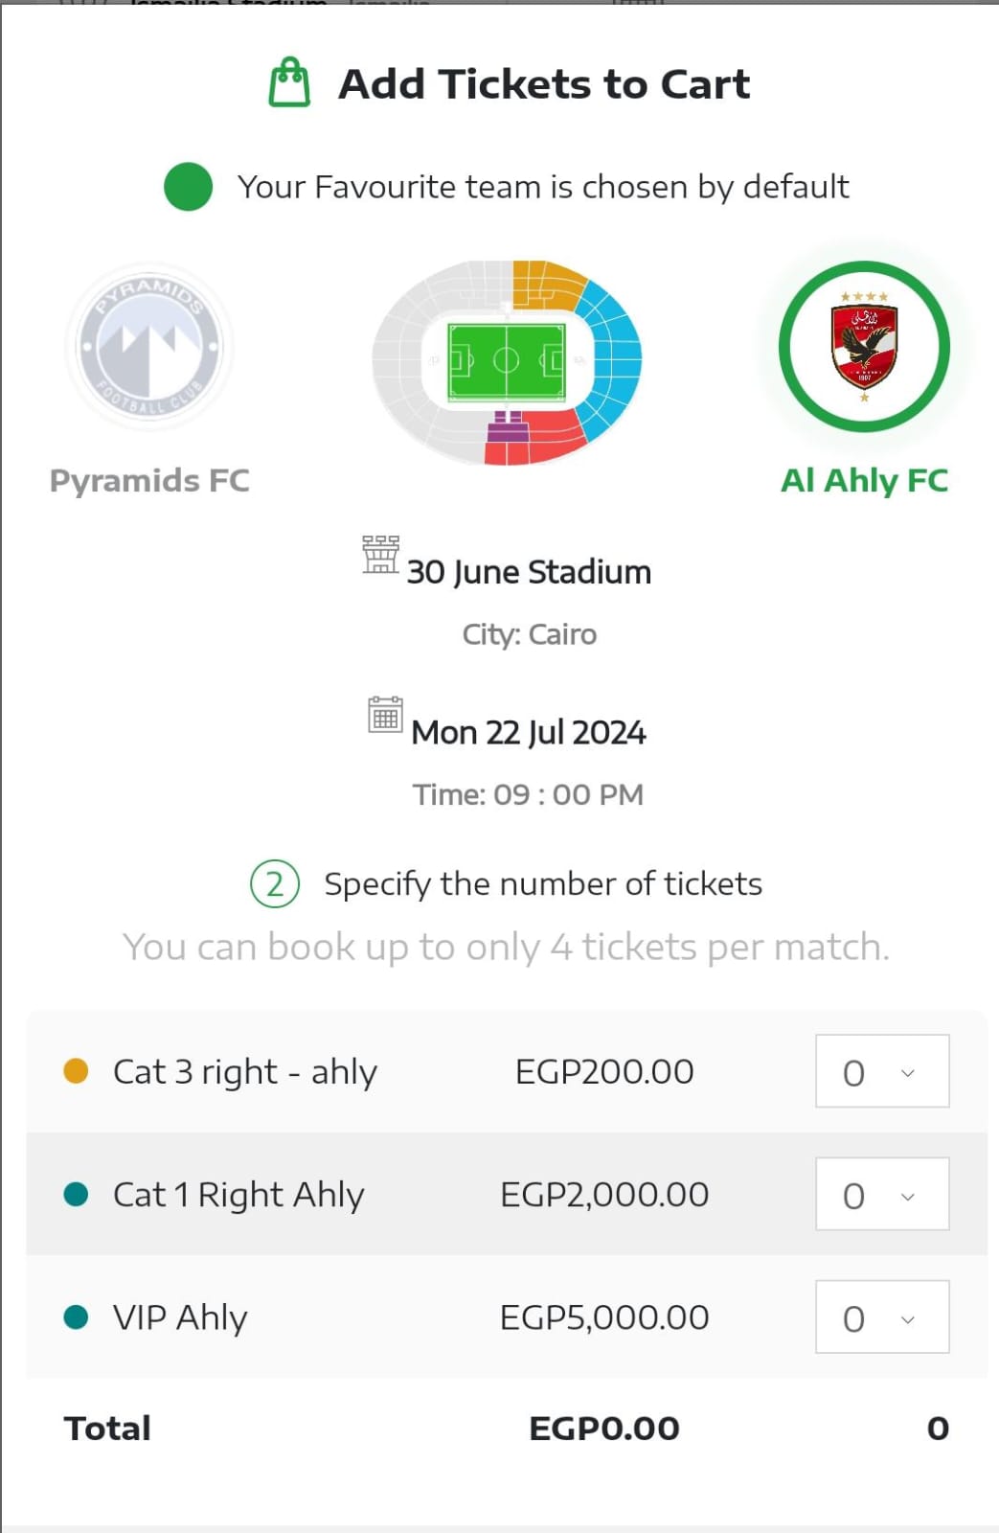Click the stadium icon beside 30 June Stadium
999x1533 pixels.
380,555
